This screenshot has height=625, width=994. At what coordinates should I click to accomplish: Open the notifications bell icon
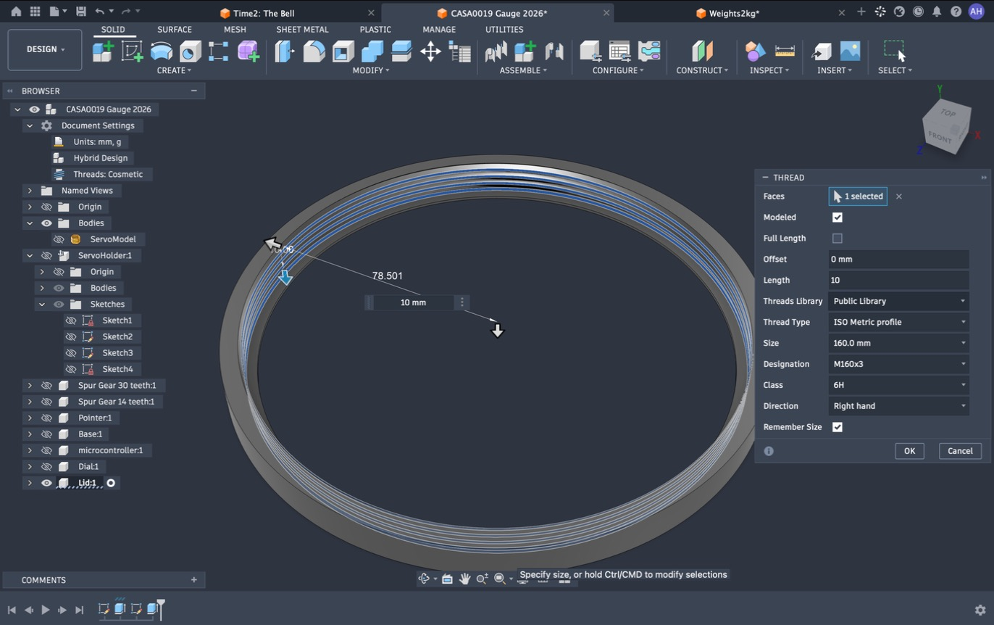[x=937, y=12]
